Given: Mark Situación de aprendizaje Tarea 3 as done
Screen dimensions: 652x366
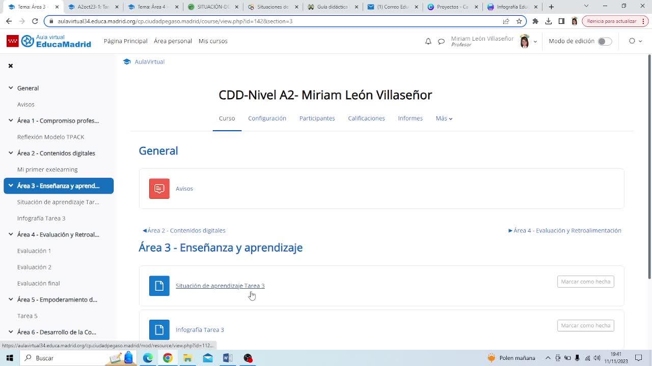Looking at the screenshot, I should (x=586, y=282).
